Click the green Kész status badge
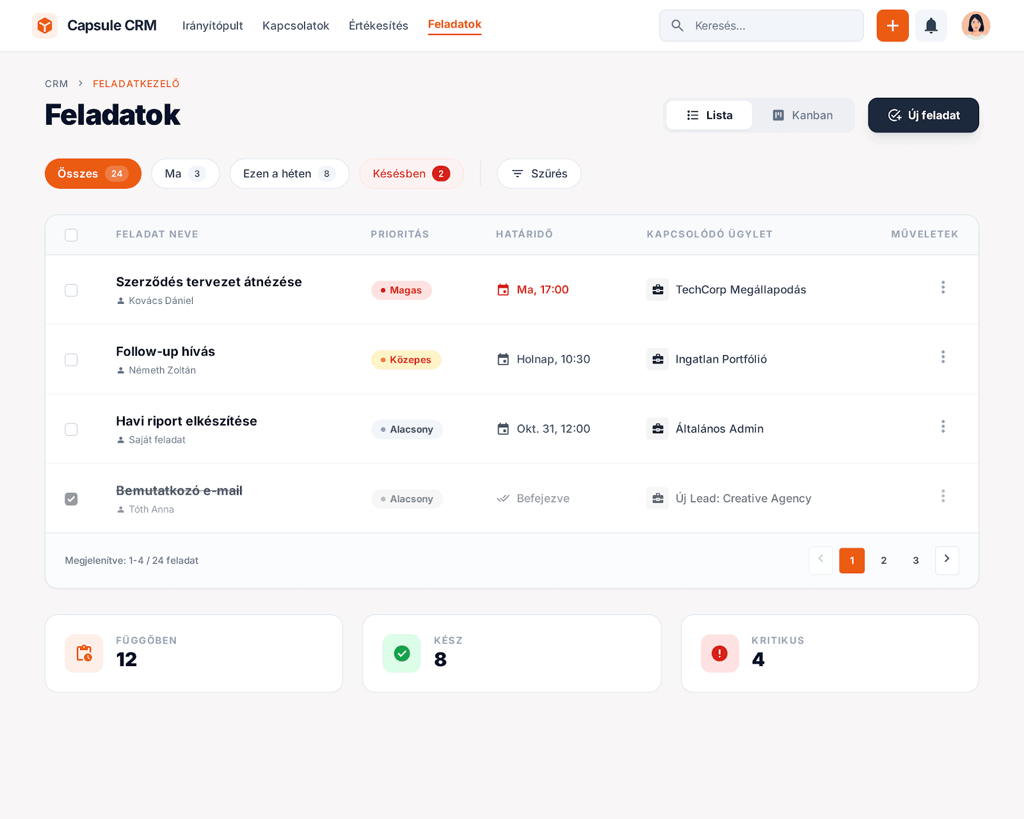 (401, 653)
